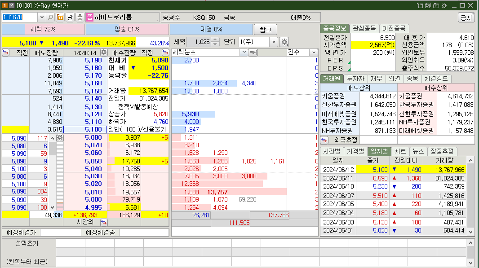Image resolution: width=479 pixels, height=268 pixels.
Task: Click the 입출 61% ratio bar
Action: [127, 29]
